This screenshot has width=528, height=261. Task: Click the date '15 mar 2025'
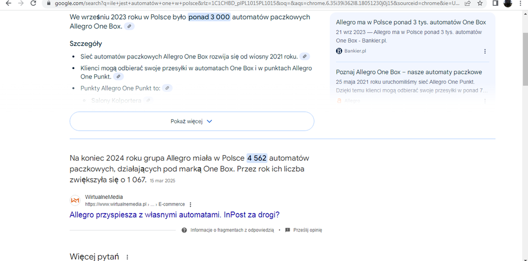coord(163,181)
